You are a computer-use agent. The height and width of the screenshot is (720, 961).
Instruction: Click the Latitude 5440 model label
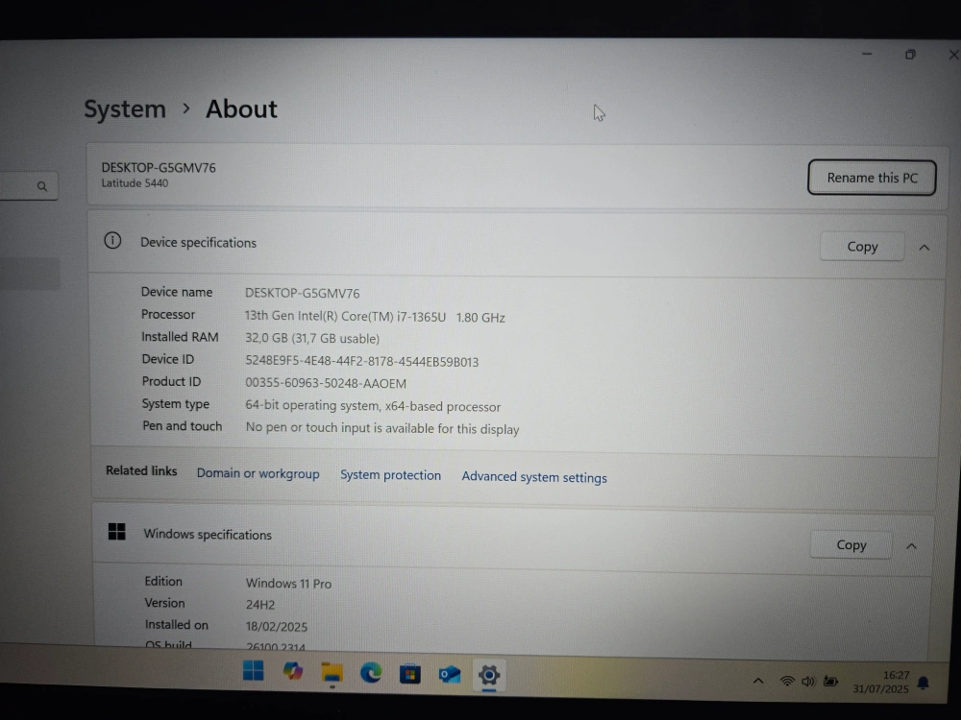click(135, 183)
